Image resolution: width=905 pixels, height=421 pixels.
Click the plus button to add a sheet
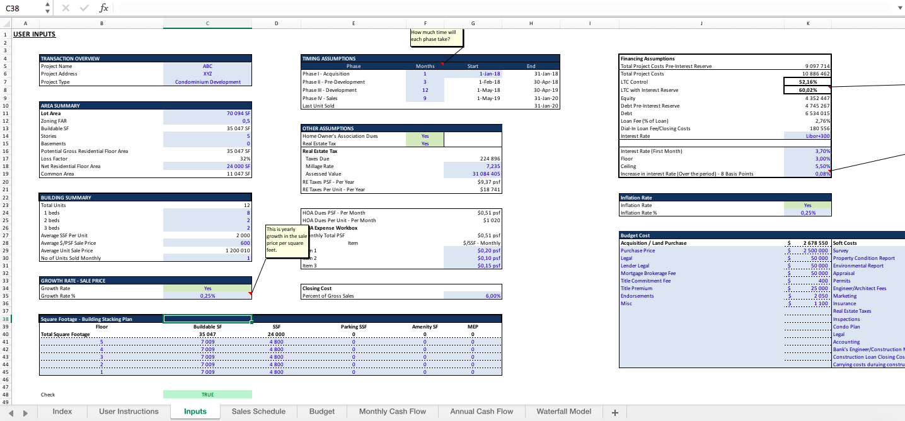pyautogui.click(x=614, y=412)
